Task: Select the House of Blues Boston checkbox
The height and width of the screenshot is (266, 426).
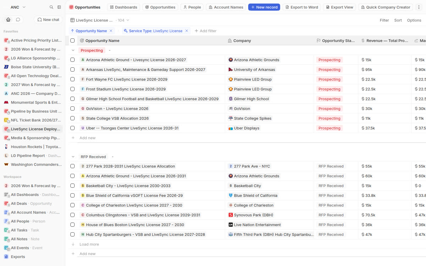Action: (72, 225)
